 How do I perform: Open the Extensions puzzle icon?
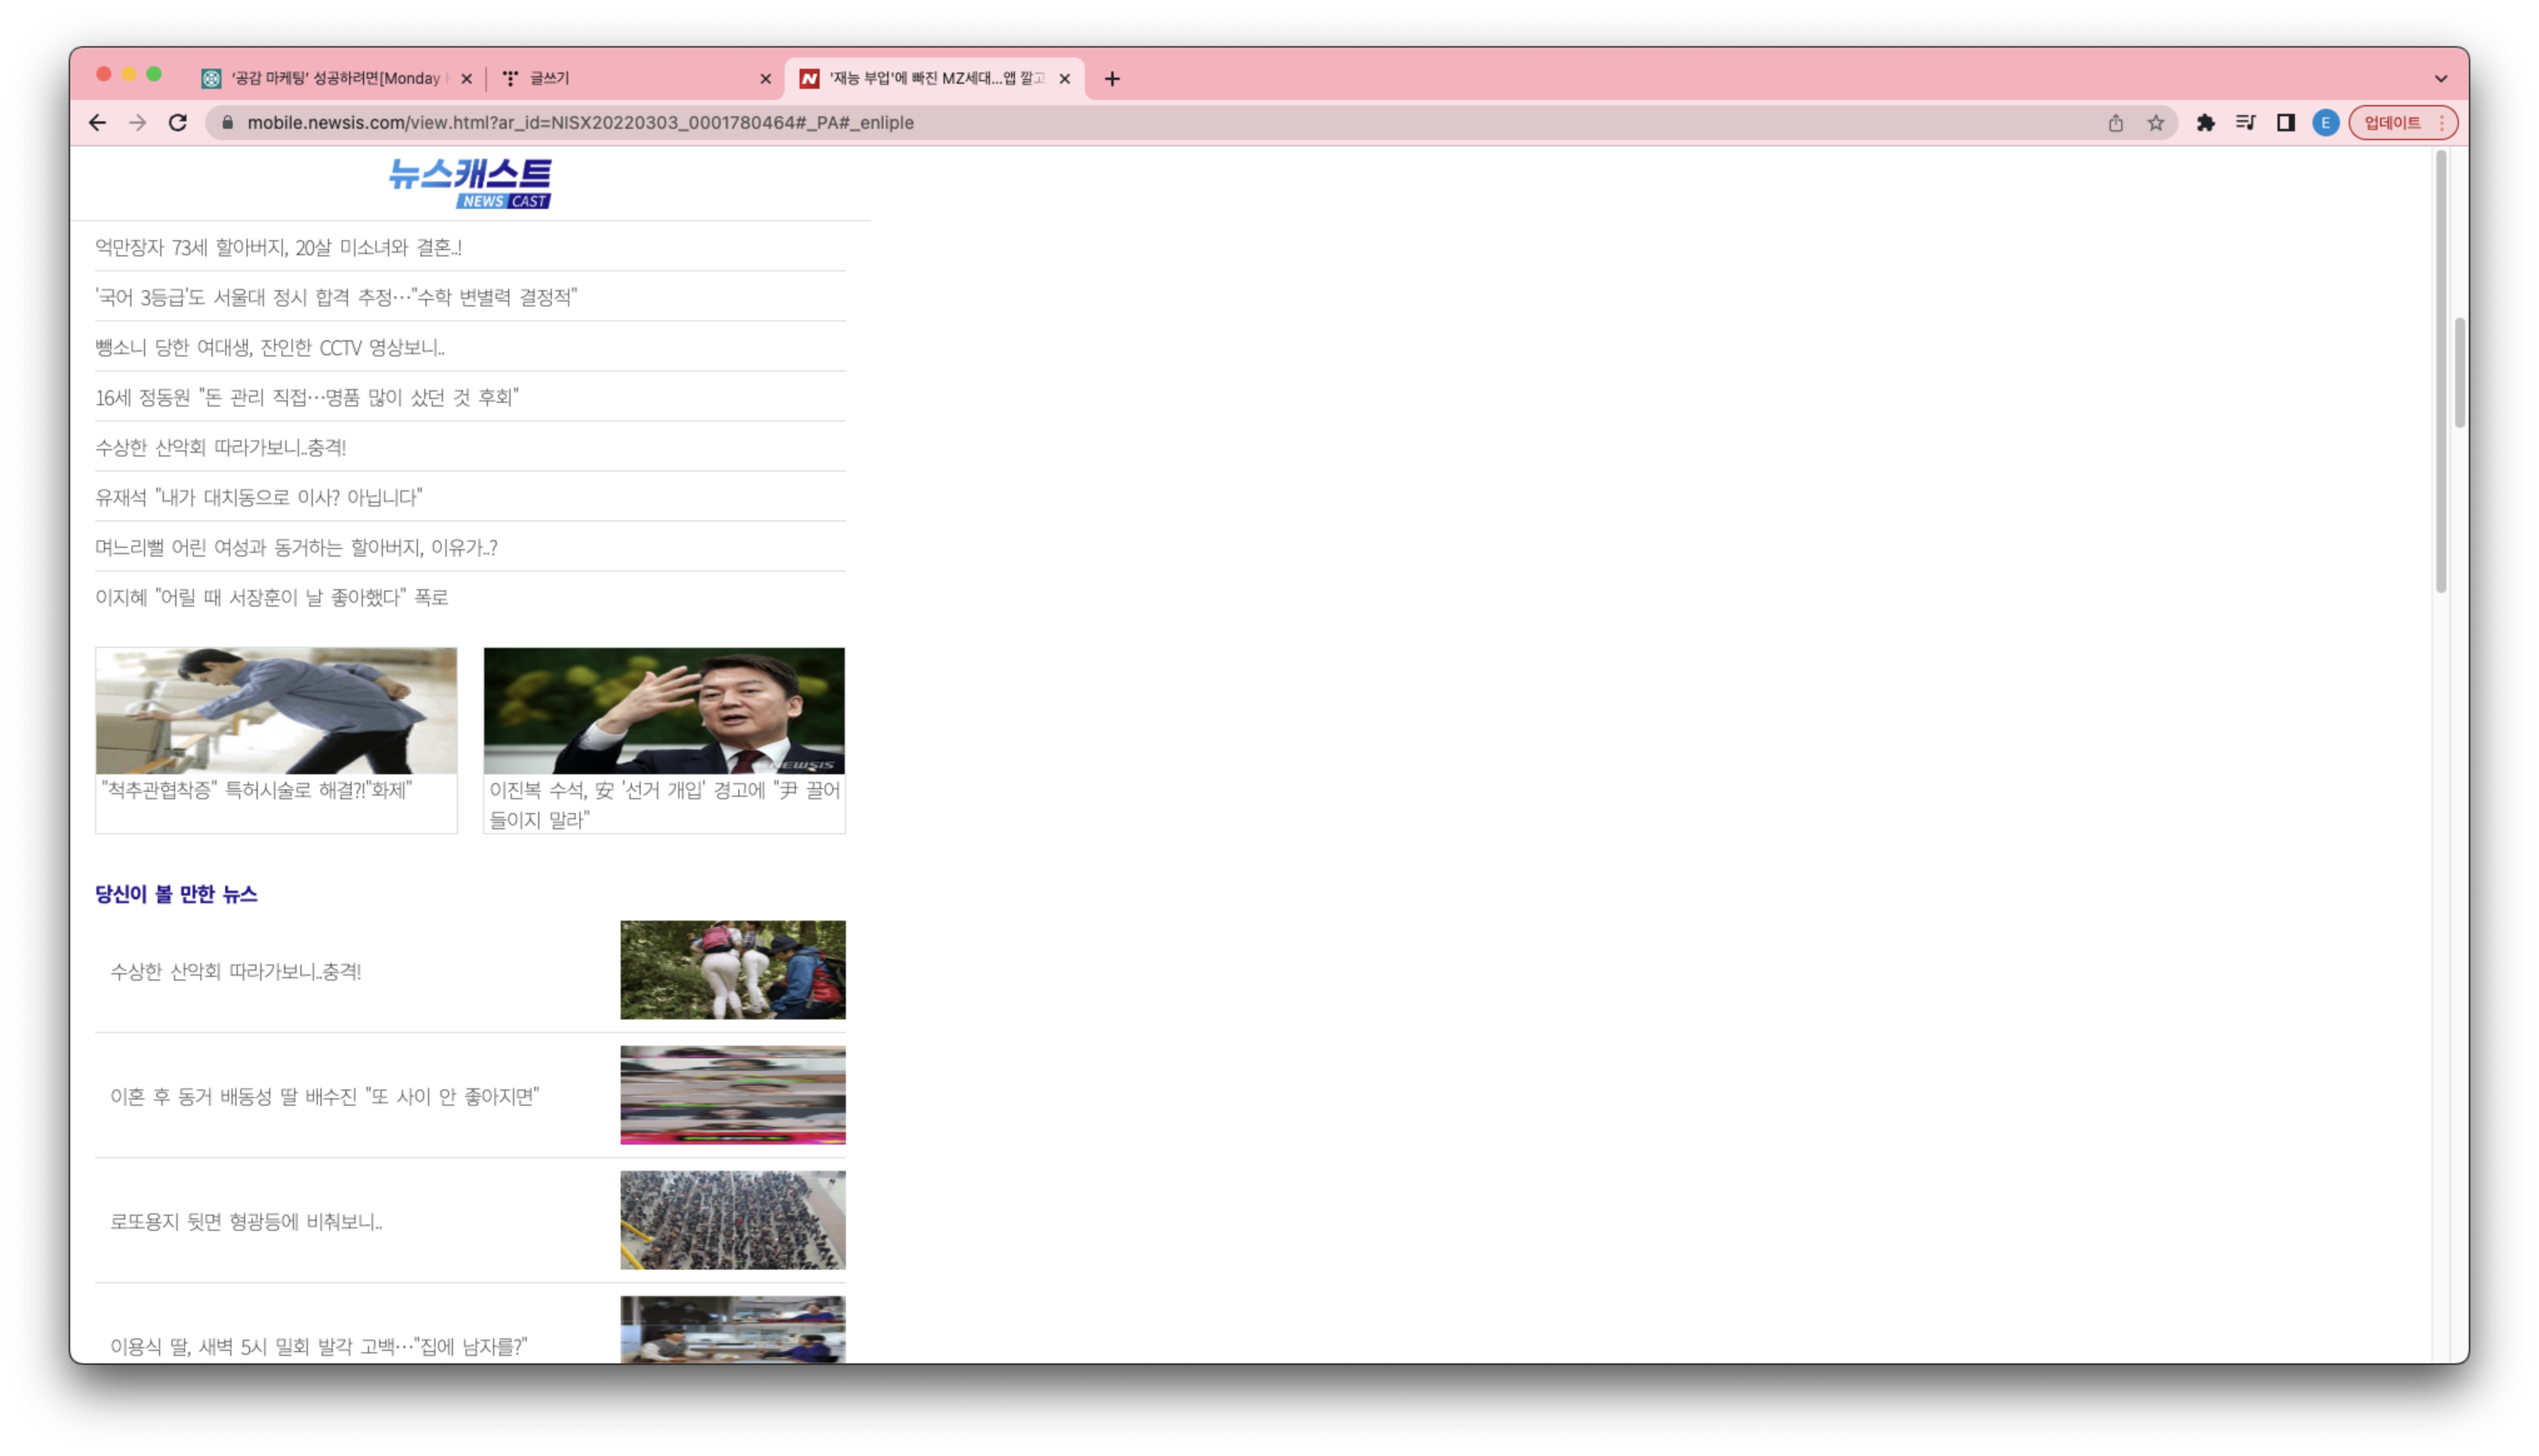(x=2205, y=122)
